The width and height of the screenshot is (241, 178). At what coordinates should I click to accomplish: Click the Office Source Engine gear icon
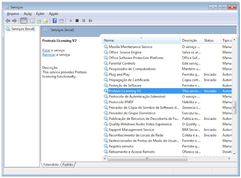point(106,52)
